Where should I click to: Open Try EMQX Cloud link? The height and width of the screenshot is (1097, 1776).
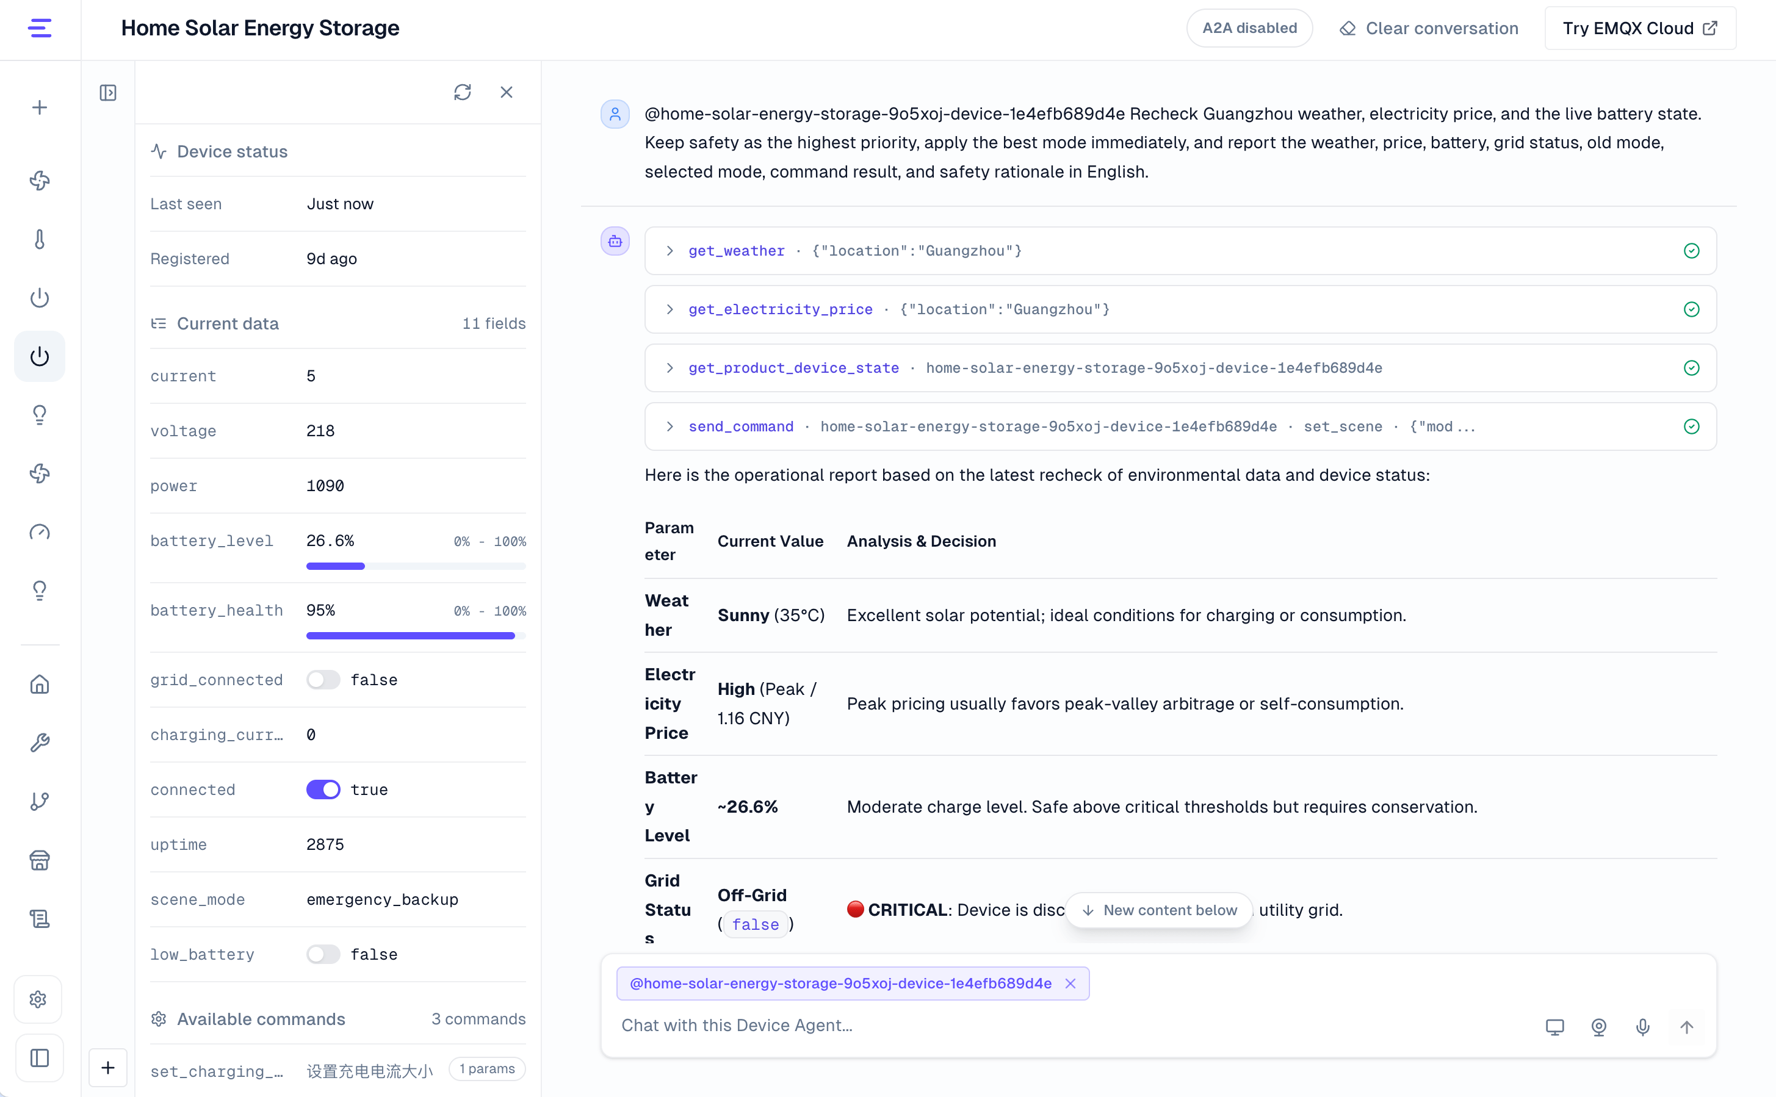tap(1639, 28)
